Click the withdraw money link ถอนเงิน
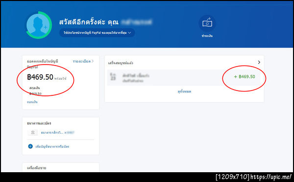Viewport: 294px width, 182px height. click(32, 102)
